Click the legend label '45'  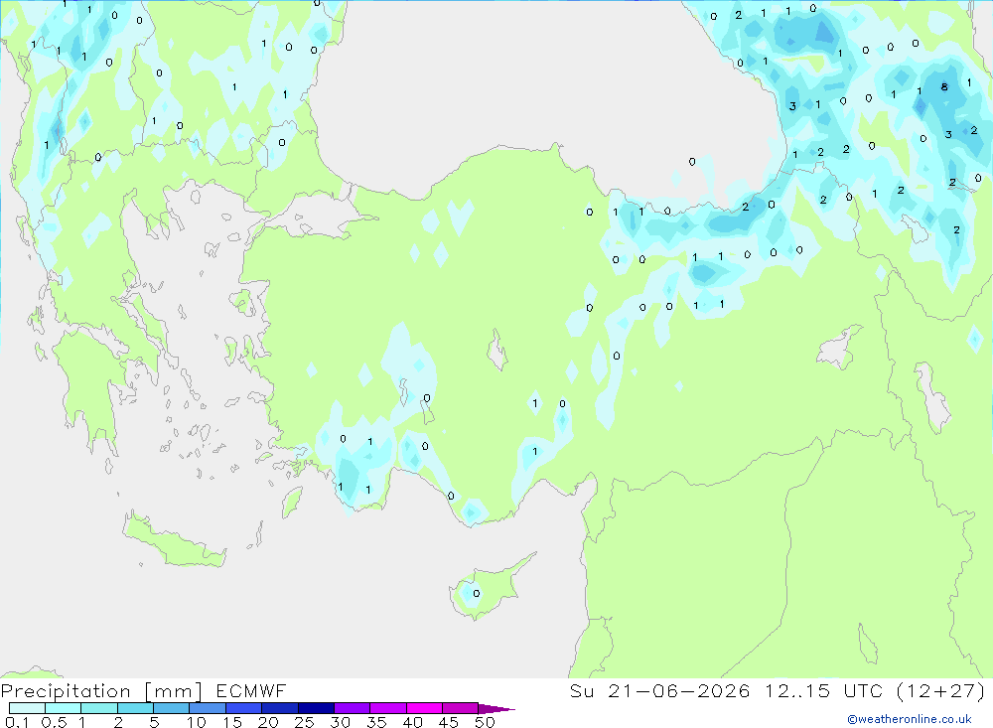click(449, 722)
